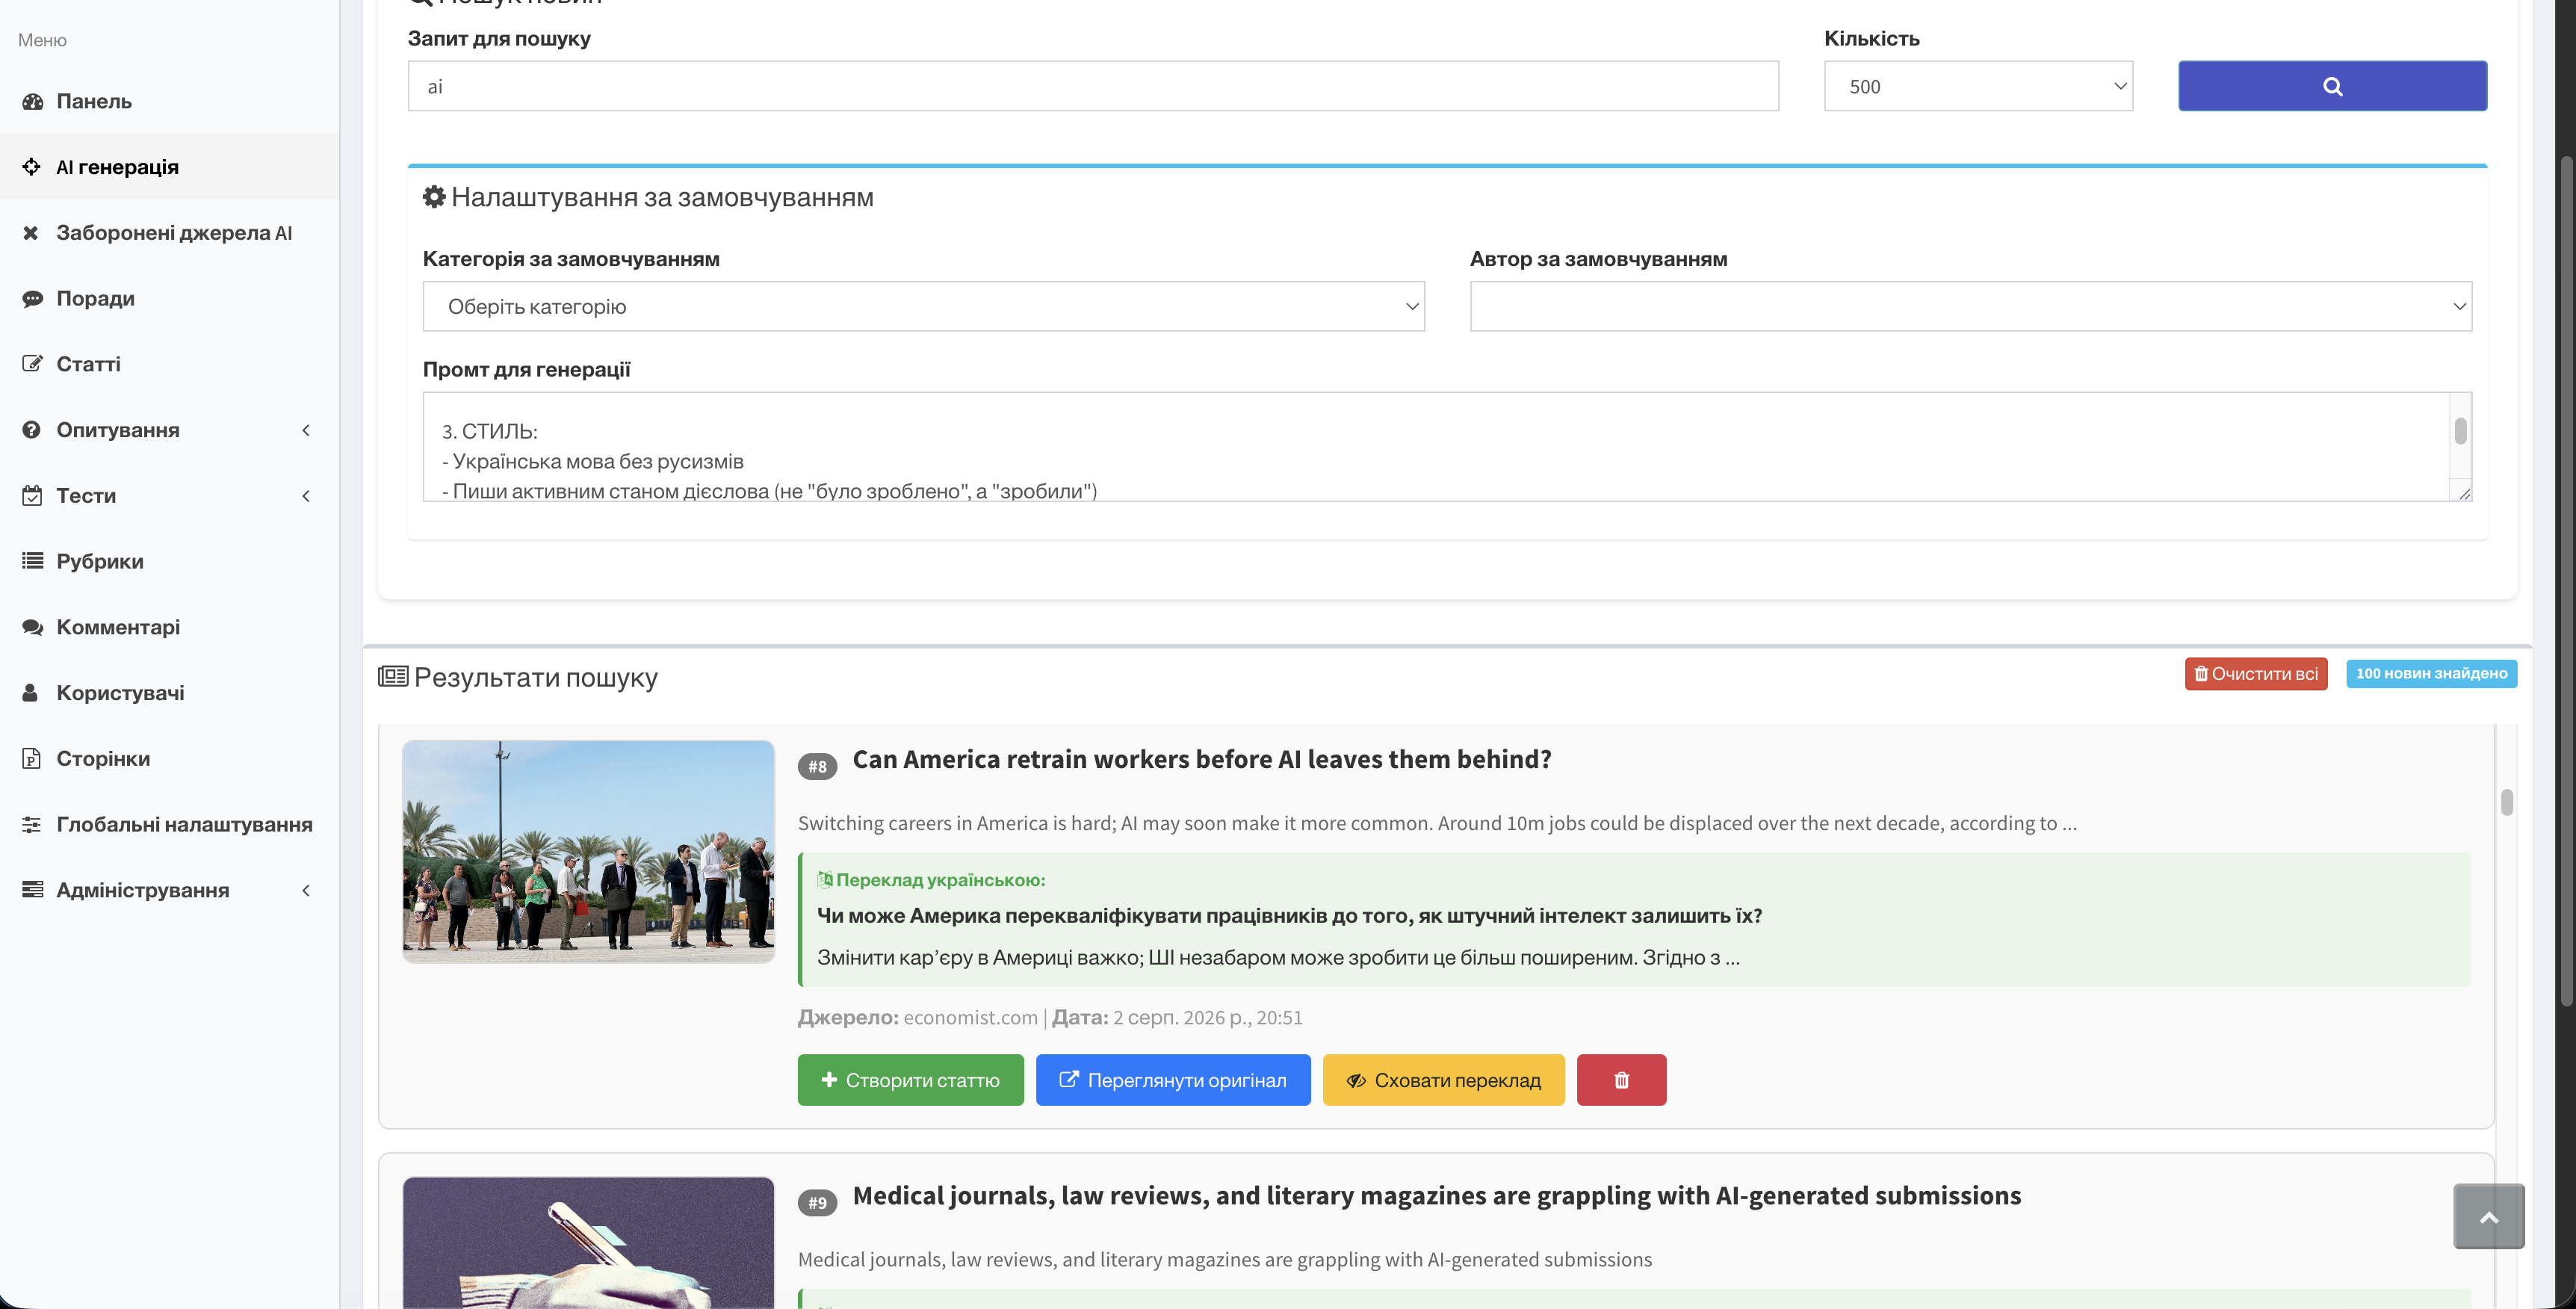This screenshot has width=2576, height=1309.
Task: Expand the Тести submenu chevron
Action: tap(306, 496)
